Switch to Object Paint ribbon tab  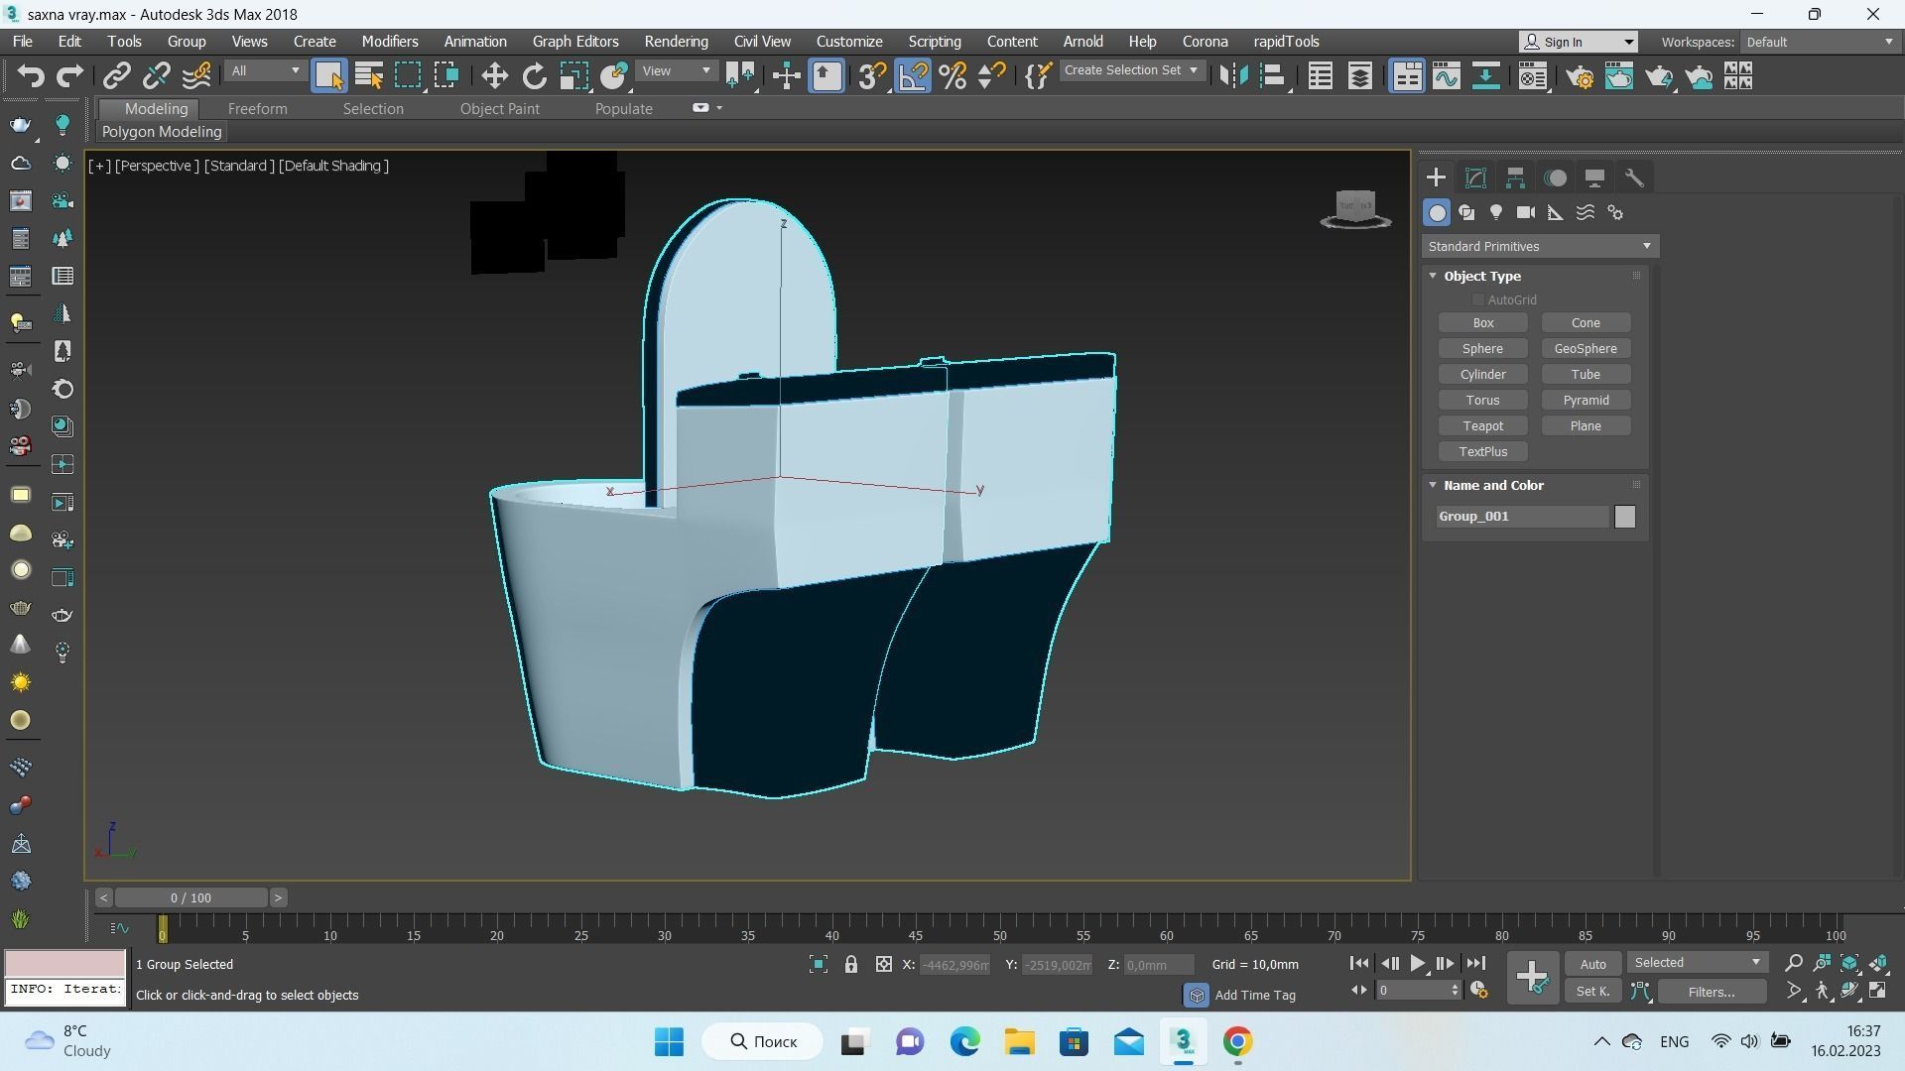tap(499, 109)
